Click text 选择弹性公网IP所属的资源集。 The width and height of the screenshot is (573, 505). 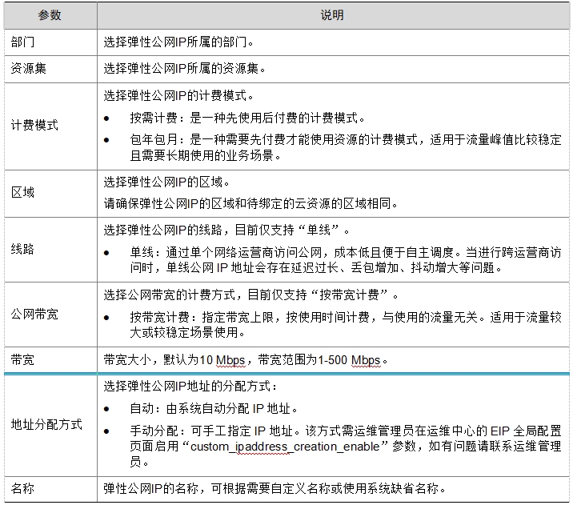(185, 69)
